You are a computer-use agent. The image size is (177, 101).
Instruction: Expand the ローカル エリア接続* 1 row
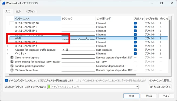coord(8,46)
